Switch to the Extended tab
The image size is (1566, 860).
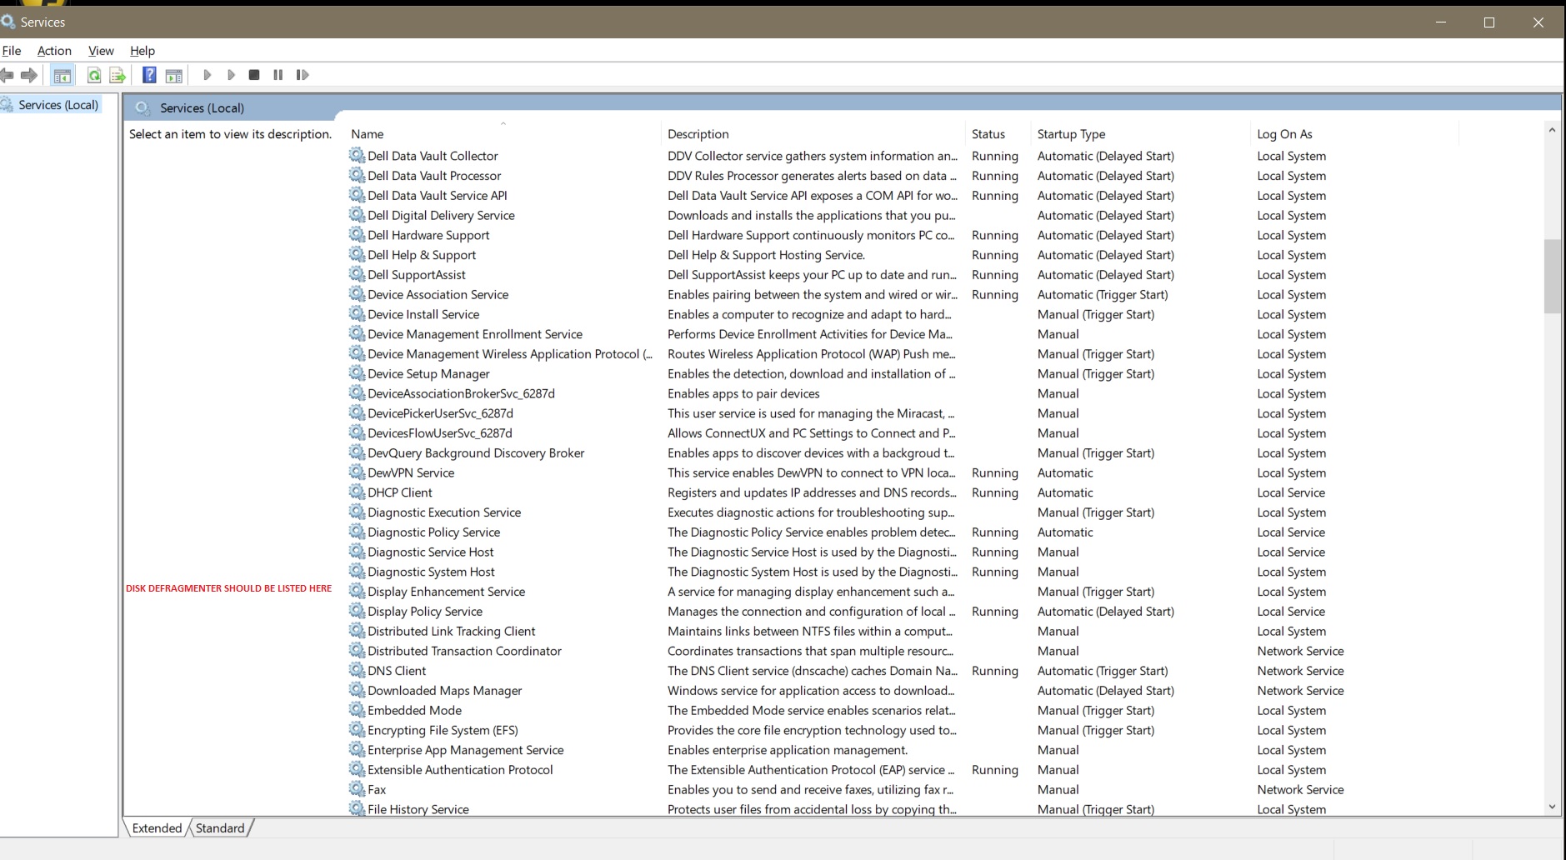[157, 828]
